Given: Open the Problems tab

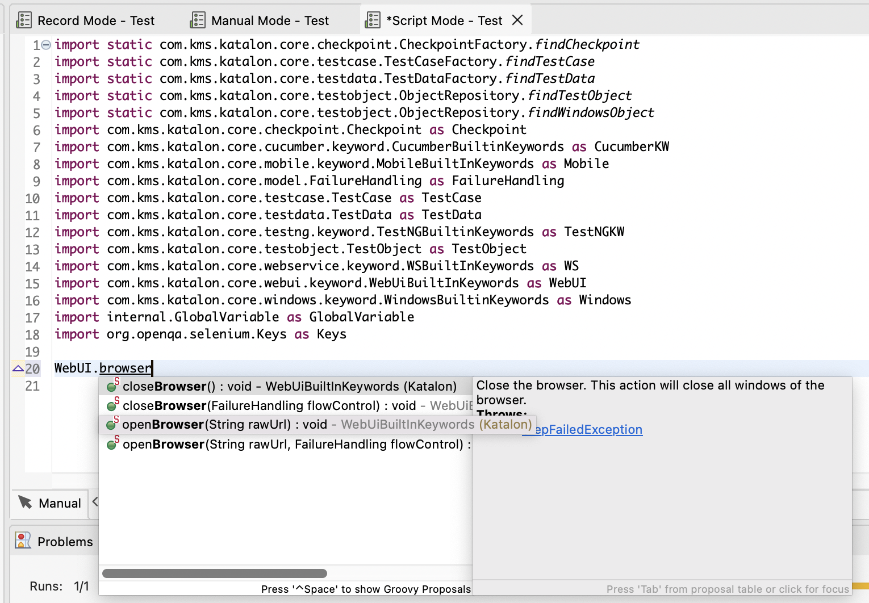Looking at the screenshot, I should (55, 542).
